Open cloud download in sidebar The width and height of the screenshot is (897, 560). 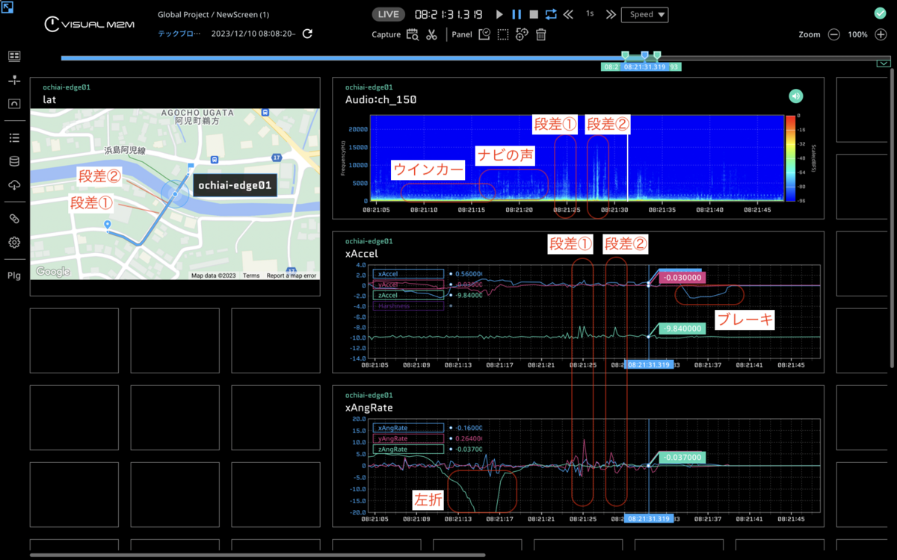(14, 185)
